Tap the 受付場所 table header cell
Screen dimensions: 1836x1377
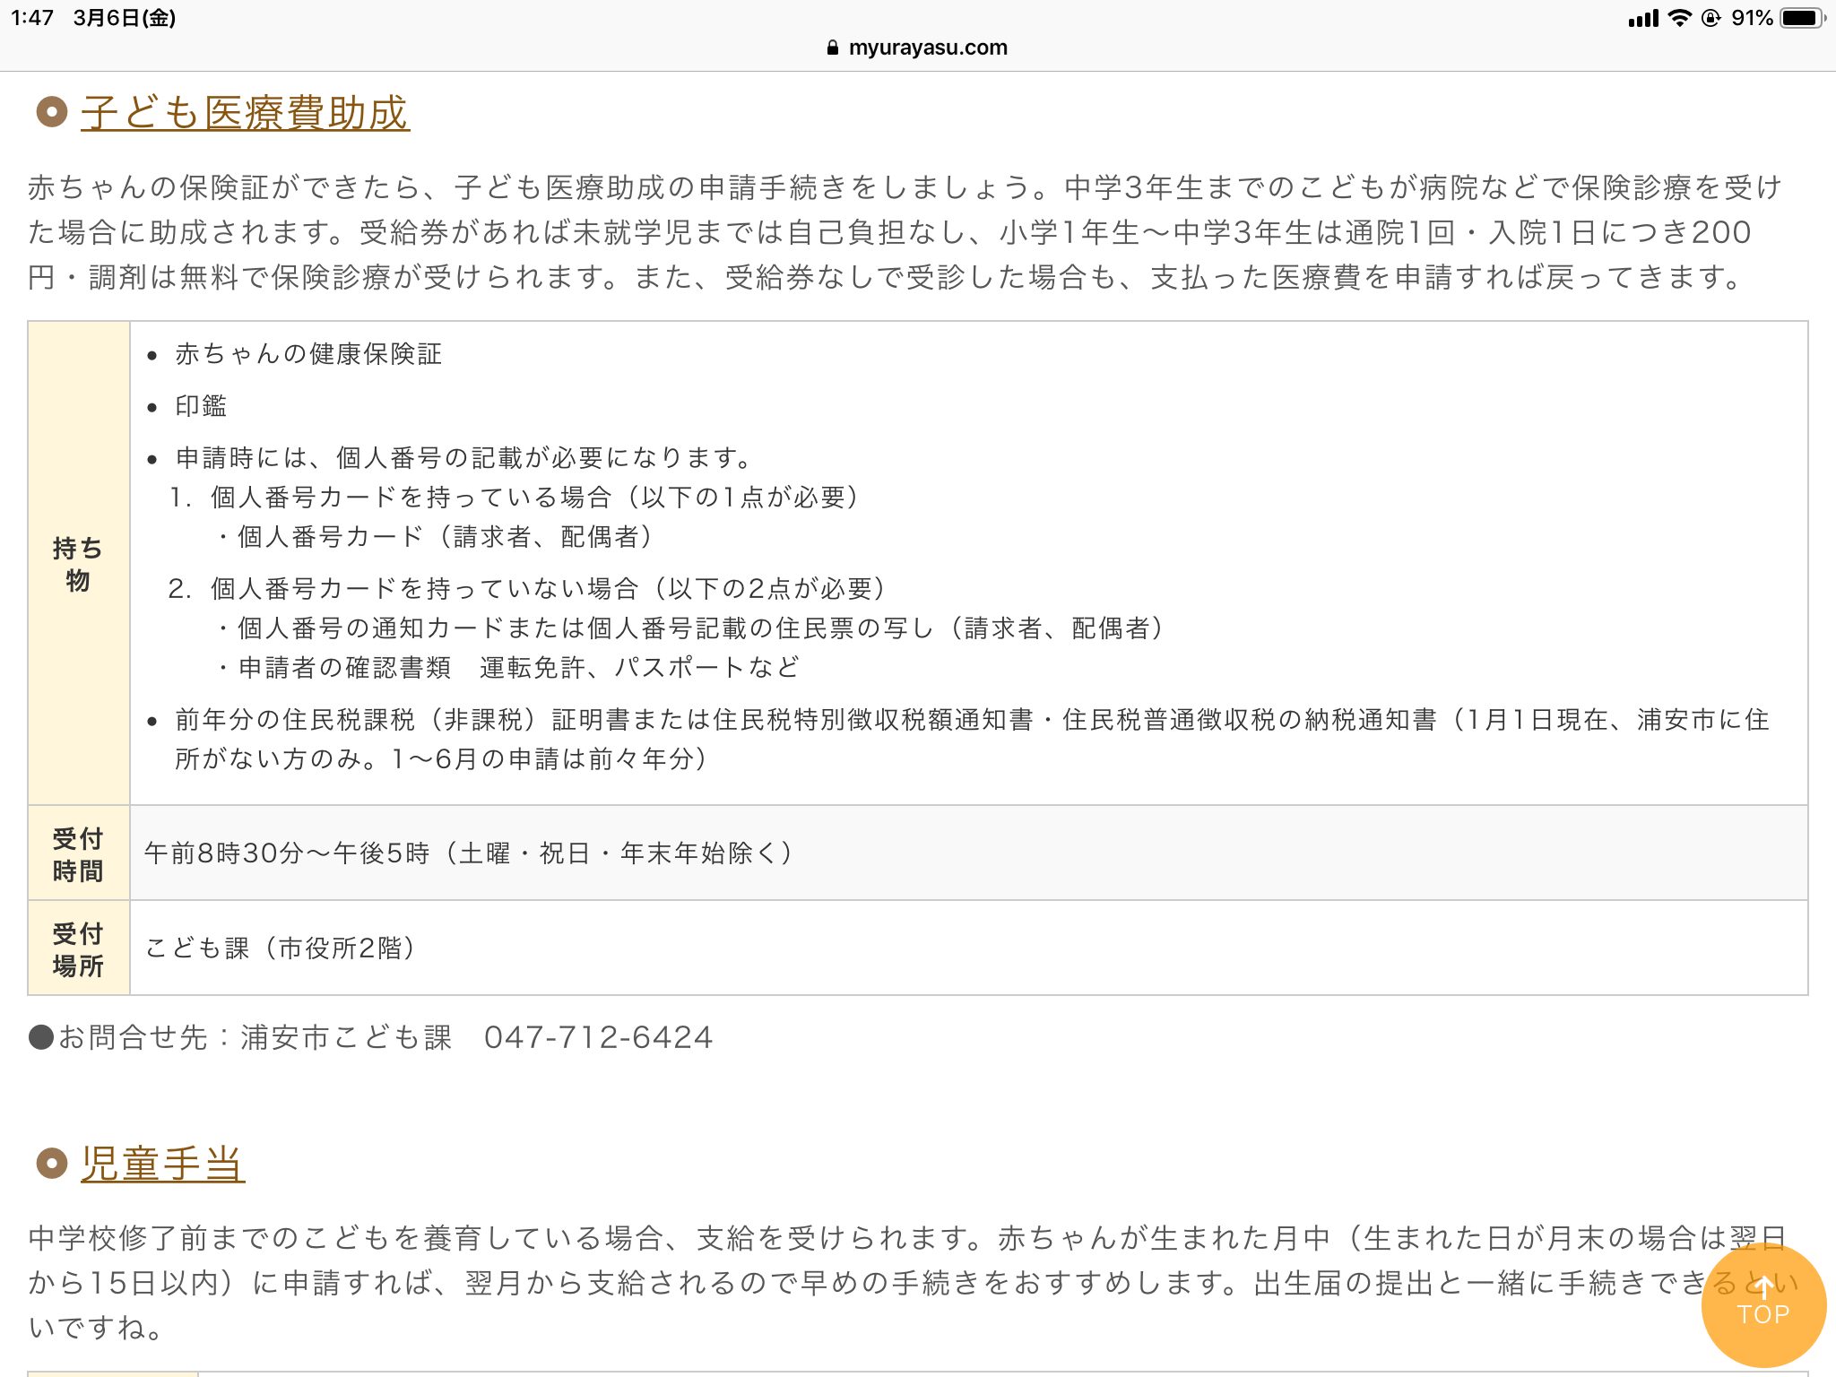pos(78,948)
